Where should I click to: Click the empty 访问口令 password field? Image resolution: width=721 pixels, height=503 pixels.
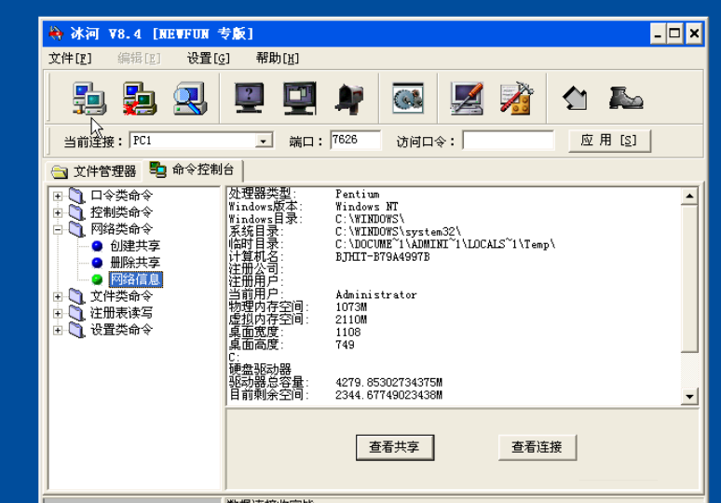508,141
